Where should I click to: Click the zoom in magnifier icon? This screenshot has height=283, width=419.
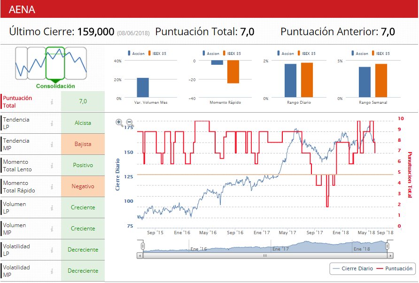tap(119, 123)
